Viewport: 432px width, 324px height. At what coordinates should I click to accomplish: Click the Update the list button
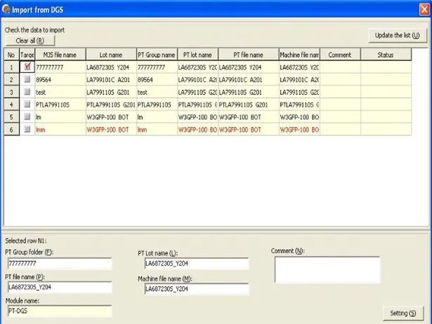(398, 35)
